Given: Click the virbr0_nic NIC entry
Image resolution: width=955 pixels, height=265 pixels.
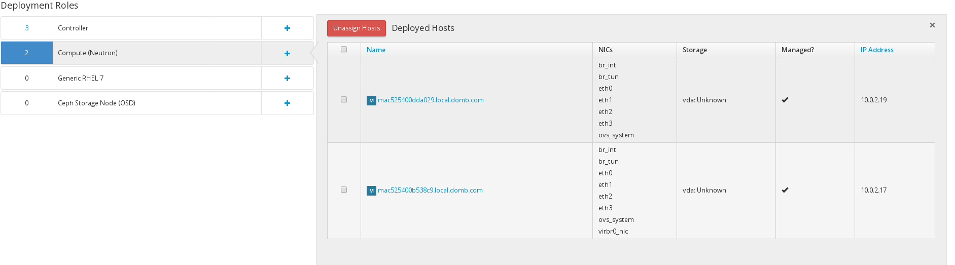Looking at the screenshot, I should [613, 231].
